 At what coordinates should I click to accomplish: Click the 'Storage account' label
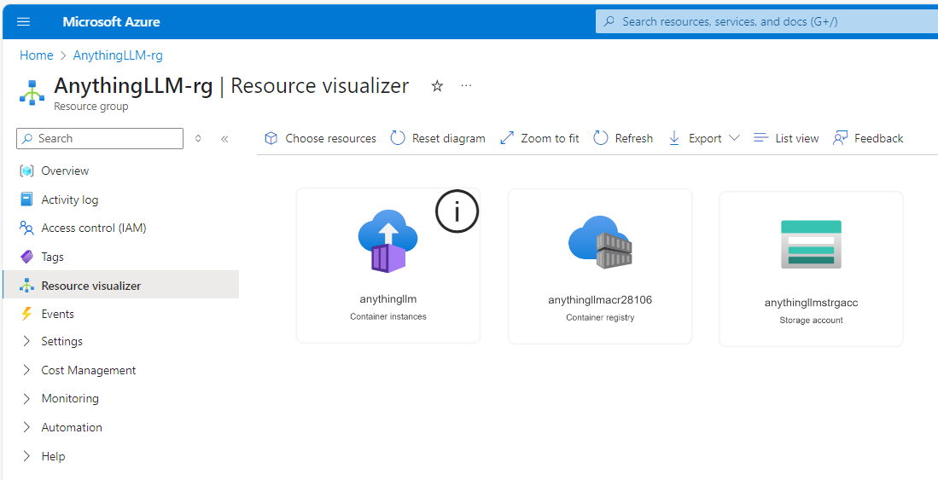point(811,321)
